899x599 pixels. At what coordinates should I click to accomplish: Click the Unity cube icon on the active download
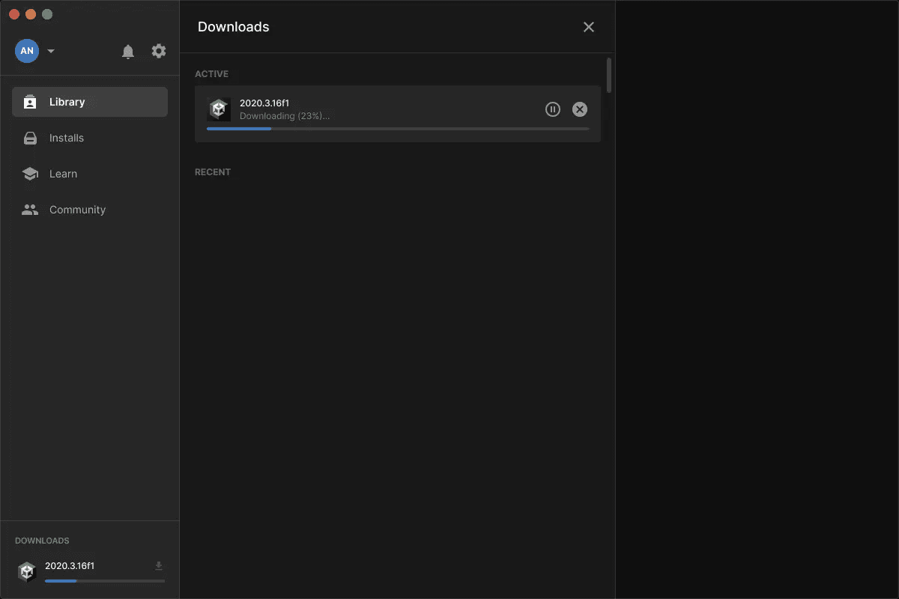[218, 109]
